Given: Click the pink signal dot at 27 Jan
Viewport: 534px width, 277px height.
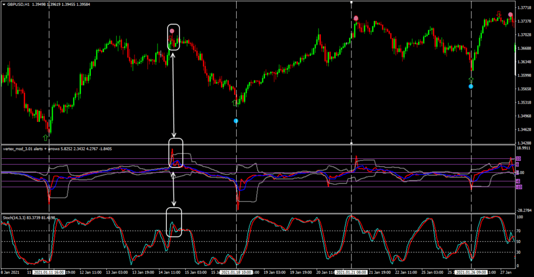Looking at the screenshot, I should 511,15.
